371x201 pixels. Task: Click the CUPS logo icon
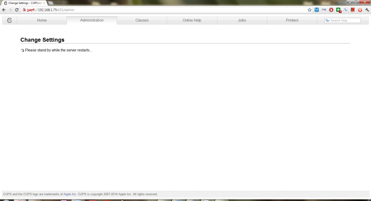coord(9,20)
